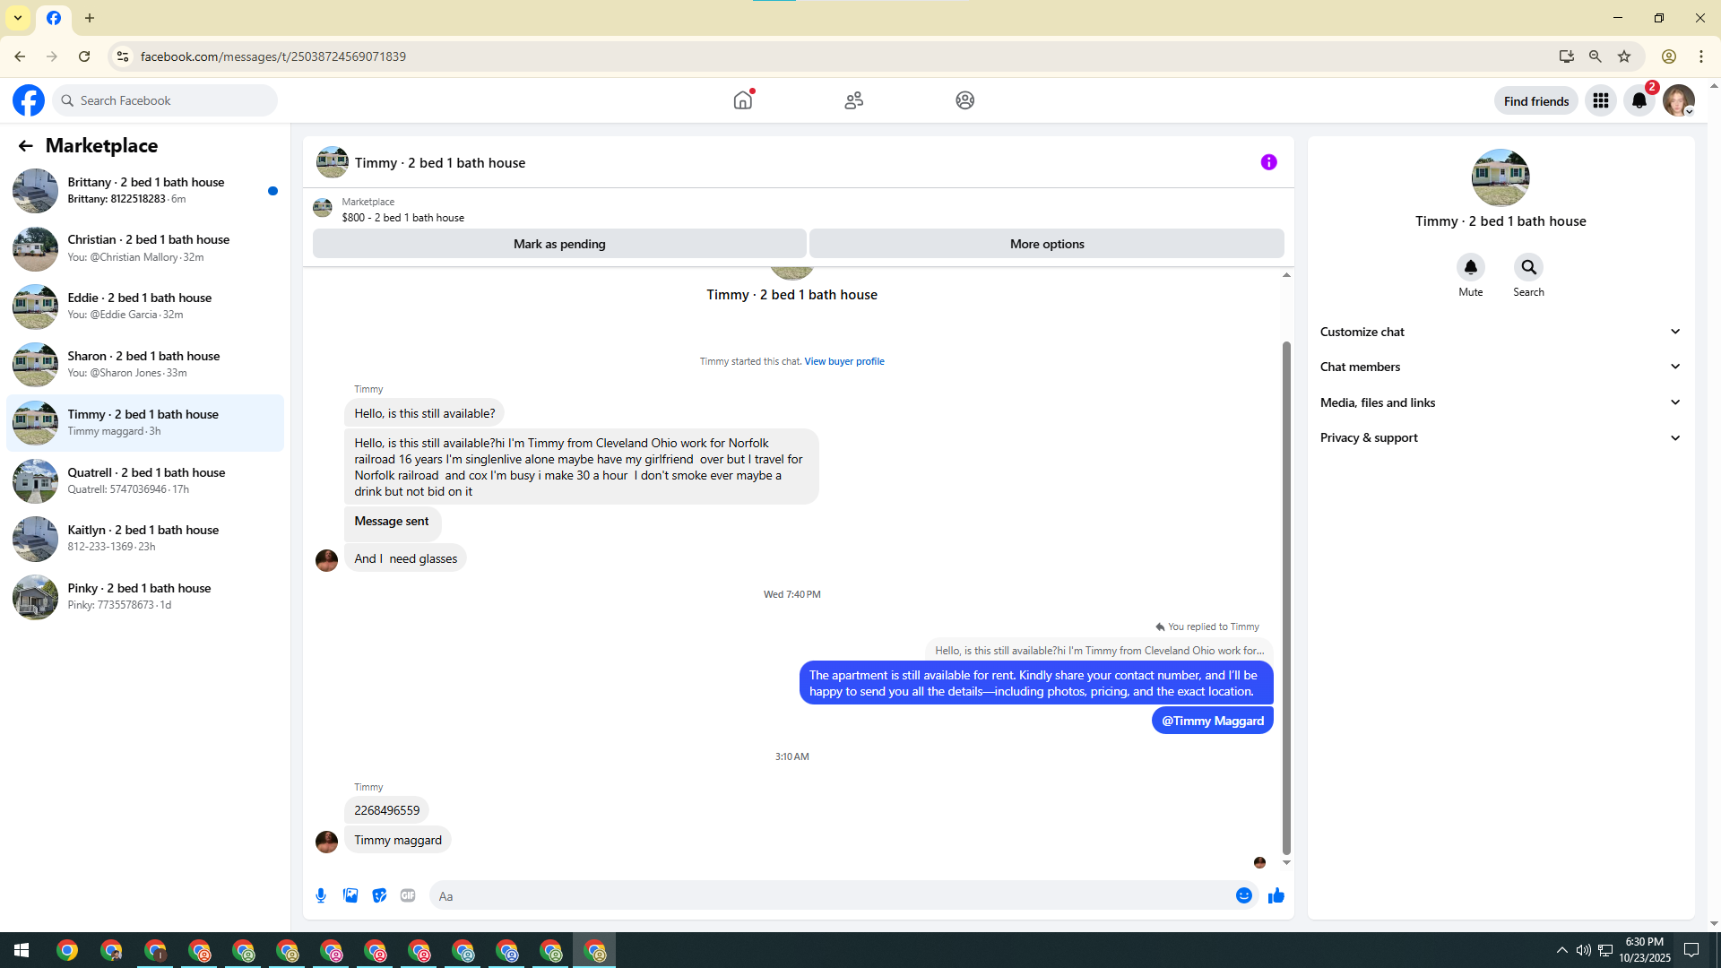Send a thumbs-up like
Viewport: 1721px width, 968px height.
click(x=1276, y=895)
